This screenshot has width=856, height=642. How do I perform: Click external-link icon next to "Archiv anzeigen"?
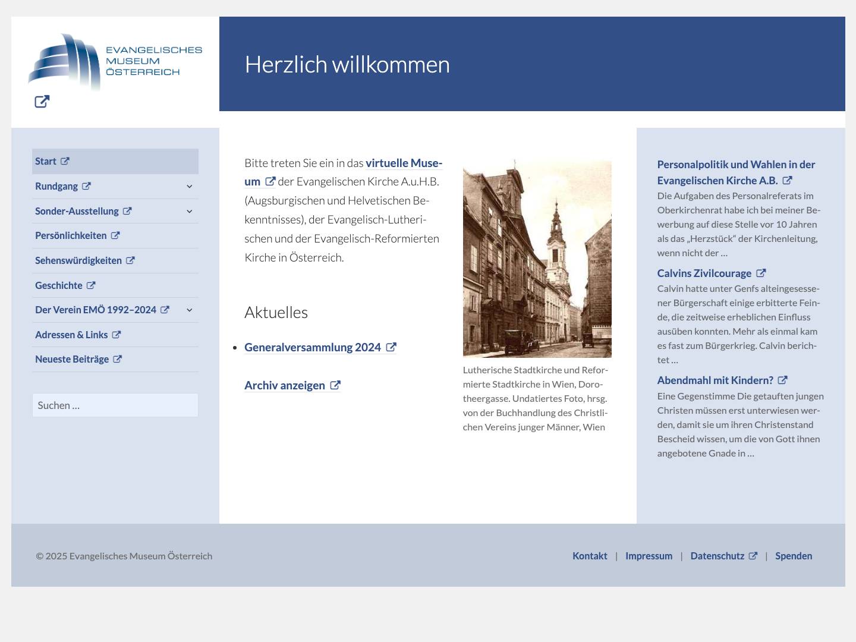[335, 385]
